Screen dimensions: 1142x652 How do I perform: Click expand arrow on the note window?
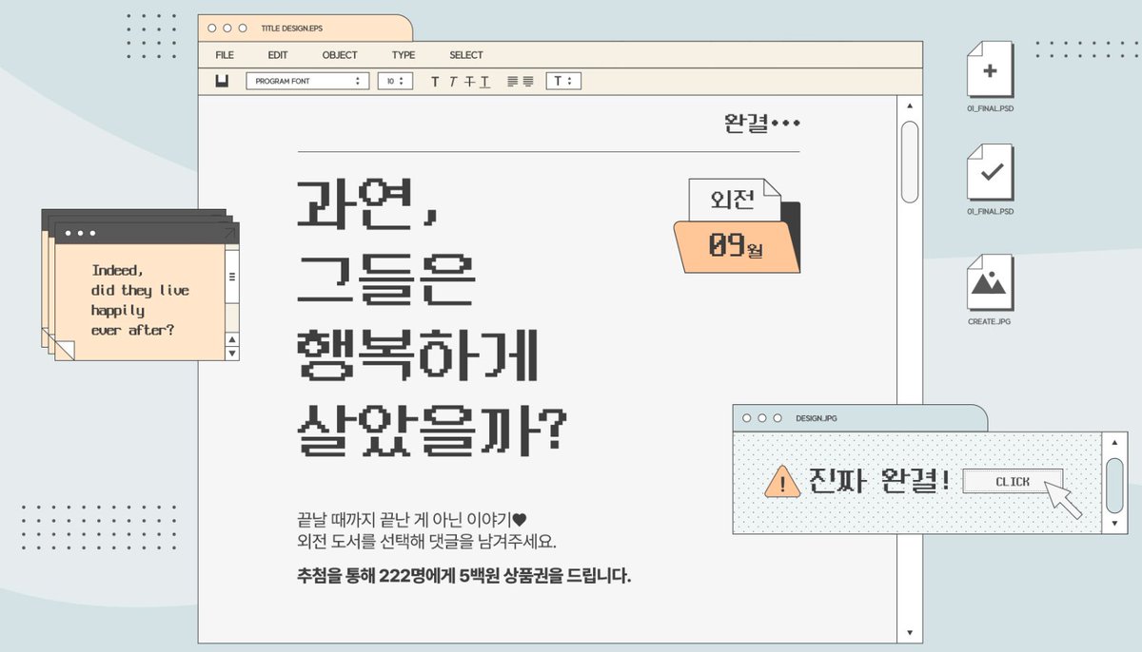pos(228,234)
